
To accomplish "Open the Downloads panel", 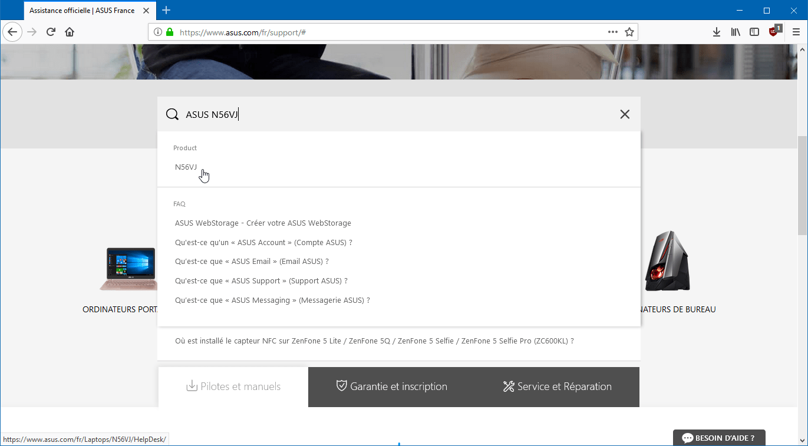I will click(717, 32).
